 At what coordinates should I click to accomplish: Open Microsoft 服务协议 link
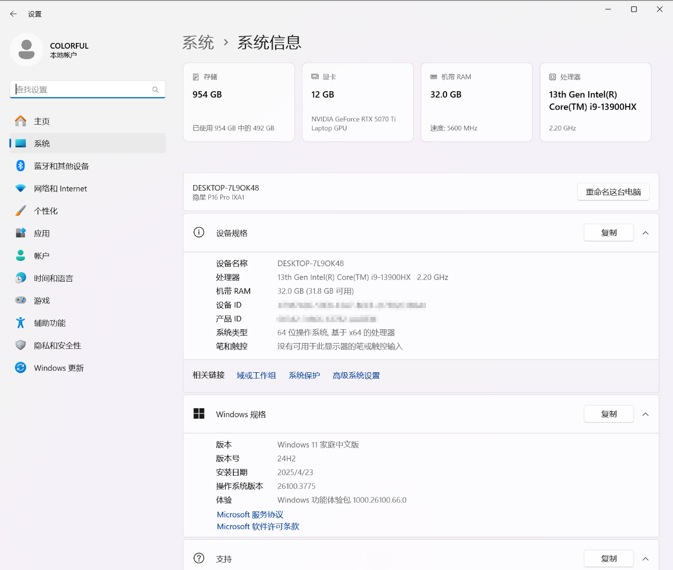[250, 514]
